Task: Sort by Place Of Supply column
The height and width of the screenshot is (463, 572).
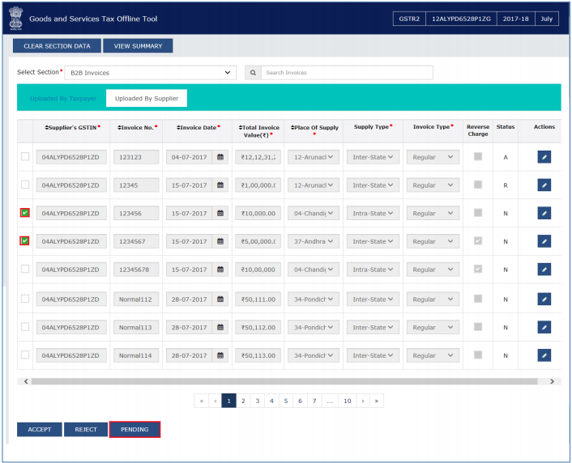Action: 314,128
